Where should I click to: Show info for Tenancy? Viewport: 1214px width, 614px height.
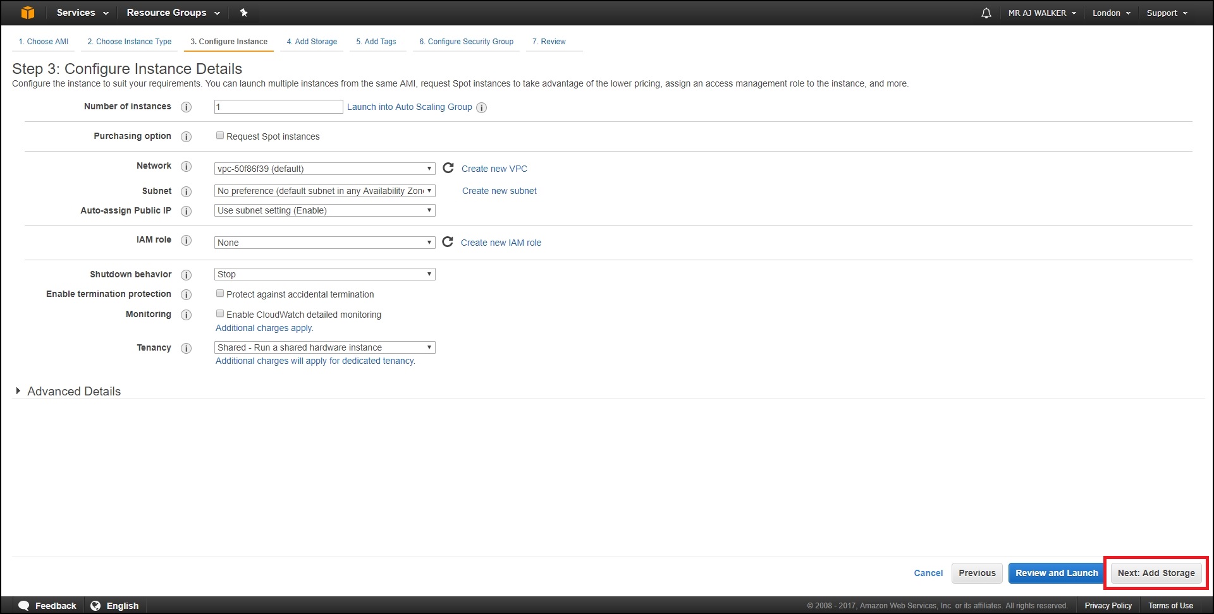coord(186,348)
